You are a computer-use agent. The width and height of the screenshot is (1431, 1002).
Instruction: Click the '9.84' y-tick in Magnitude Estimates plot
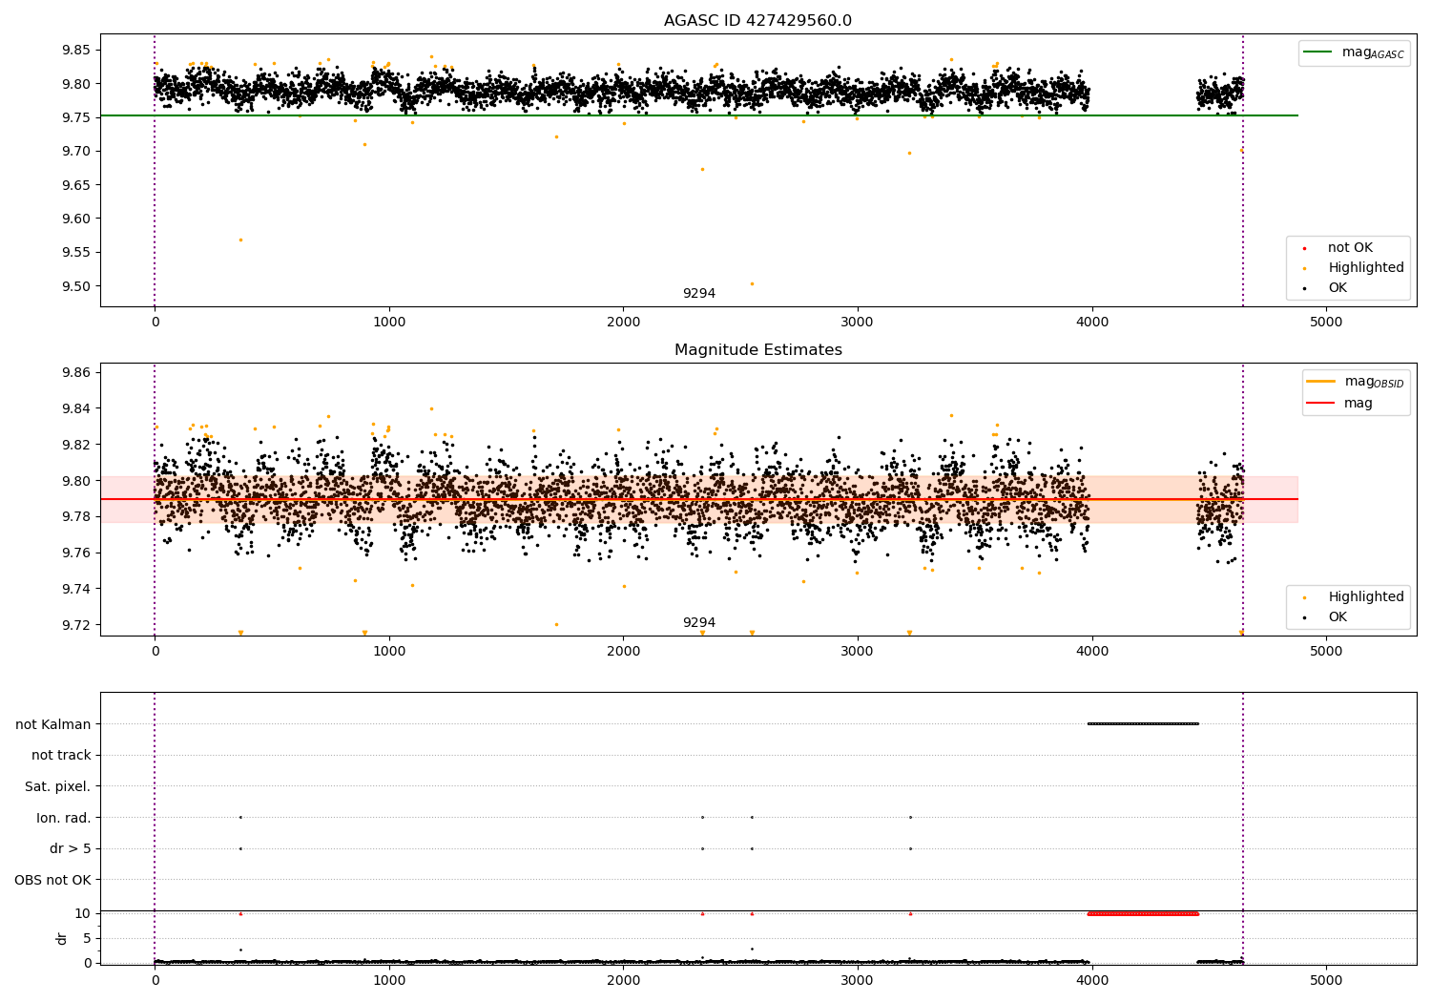coord(74,409)
